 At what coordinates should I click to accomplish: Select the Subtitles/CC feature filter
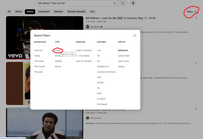pos(103,66)
